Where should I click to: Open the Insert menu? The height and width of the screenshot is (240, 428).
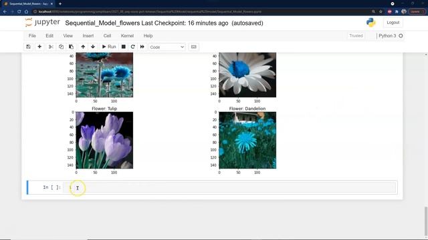tap(88, 35)
